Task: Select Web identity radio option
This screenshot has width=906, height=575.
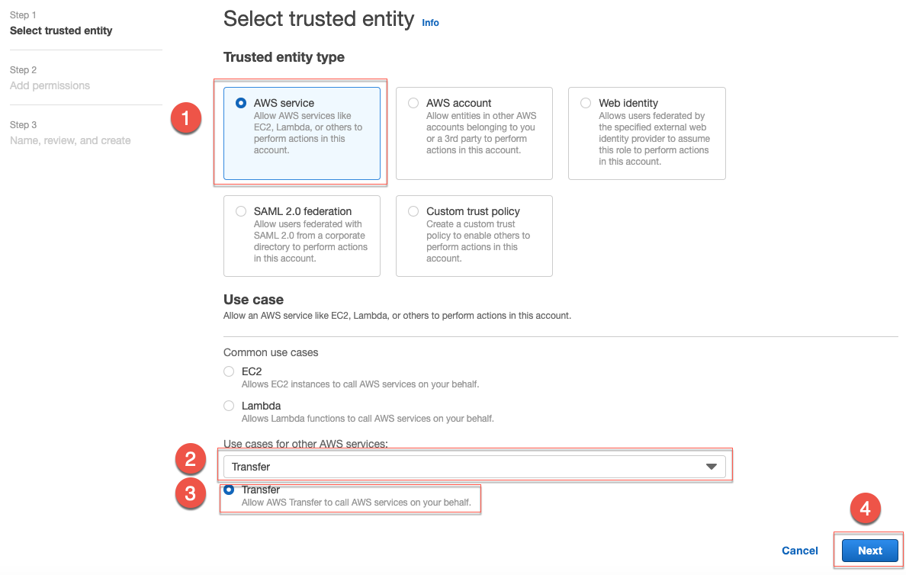Action: (586, 103)
